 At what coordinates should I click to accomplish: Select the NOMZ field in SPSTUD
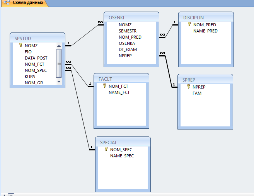(31, 46)
